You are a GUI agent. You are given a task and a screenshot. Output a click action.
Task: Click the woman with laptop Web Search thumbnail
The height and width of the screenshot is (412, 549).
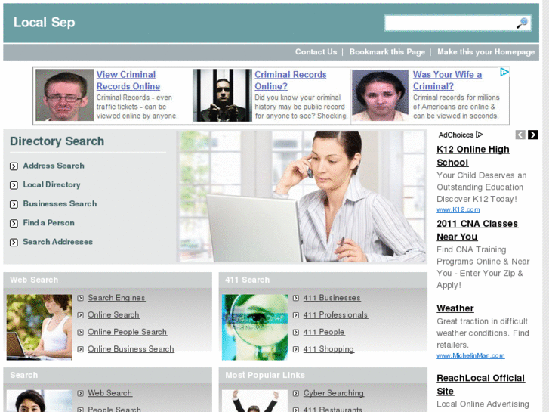(39, 327)
